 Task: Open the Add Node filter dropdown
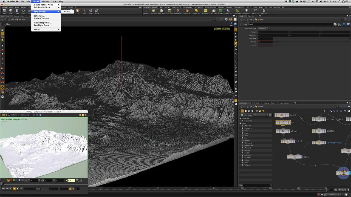click(x=261, y=115)
